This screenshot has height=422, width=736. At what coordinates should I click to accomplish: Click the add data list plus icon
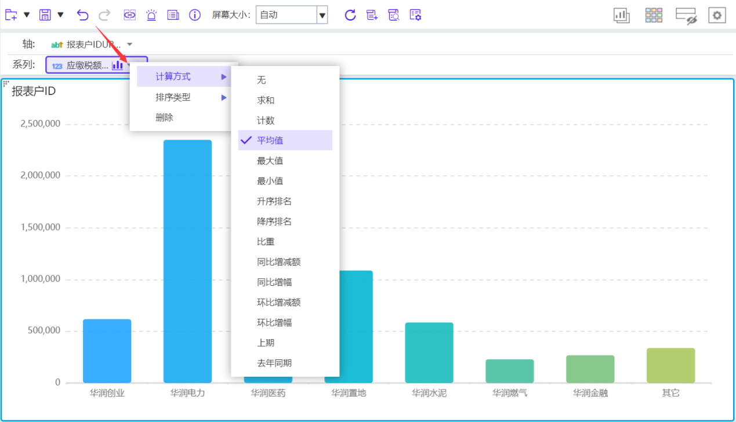[x=372, y=15]
